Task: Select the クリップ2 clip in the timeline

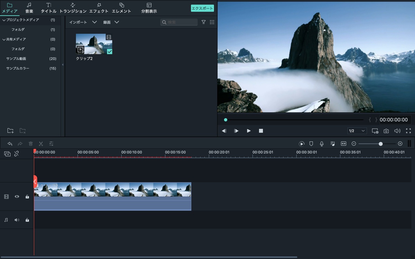Action: click(x=112, y=196)
